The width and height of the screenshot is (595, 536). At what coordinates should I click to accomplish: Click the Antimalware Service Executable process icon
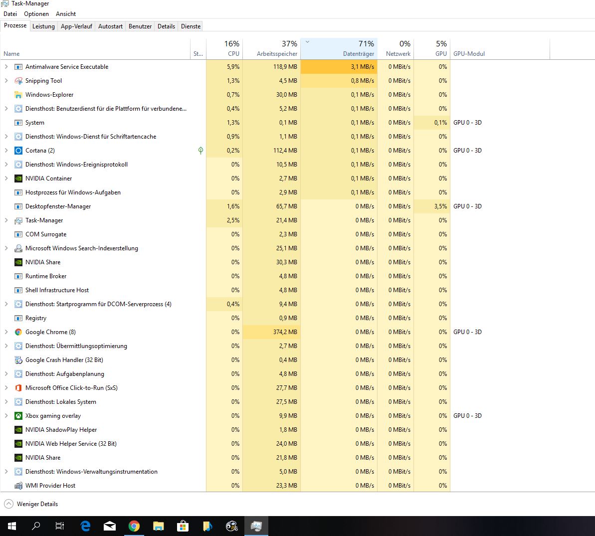(x=18, y=67)
